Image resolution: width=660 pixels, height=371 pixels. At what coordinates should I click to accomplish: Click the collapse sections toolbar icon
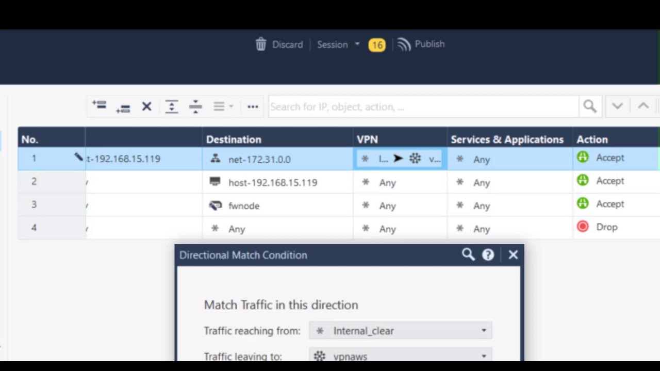pyautogui.click(x=195, y=107)
